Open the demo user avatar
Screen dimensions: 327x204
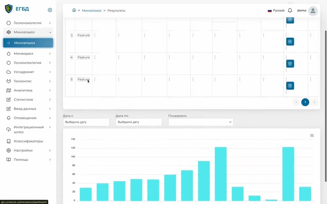coord(313,11)
